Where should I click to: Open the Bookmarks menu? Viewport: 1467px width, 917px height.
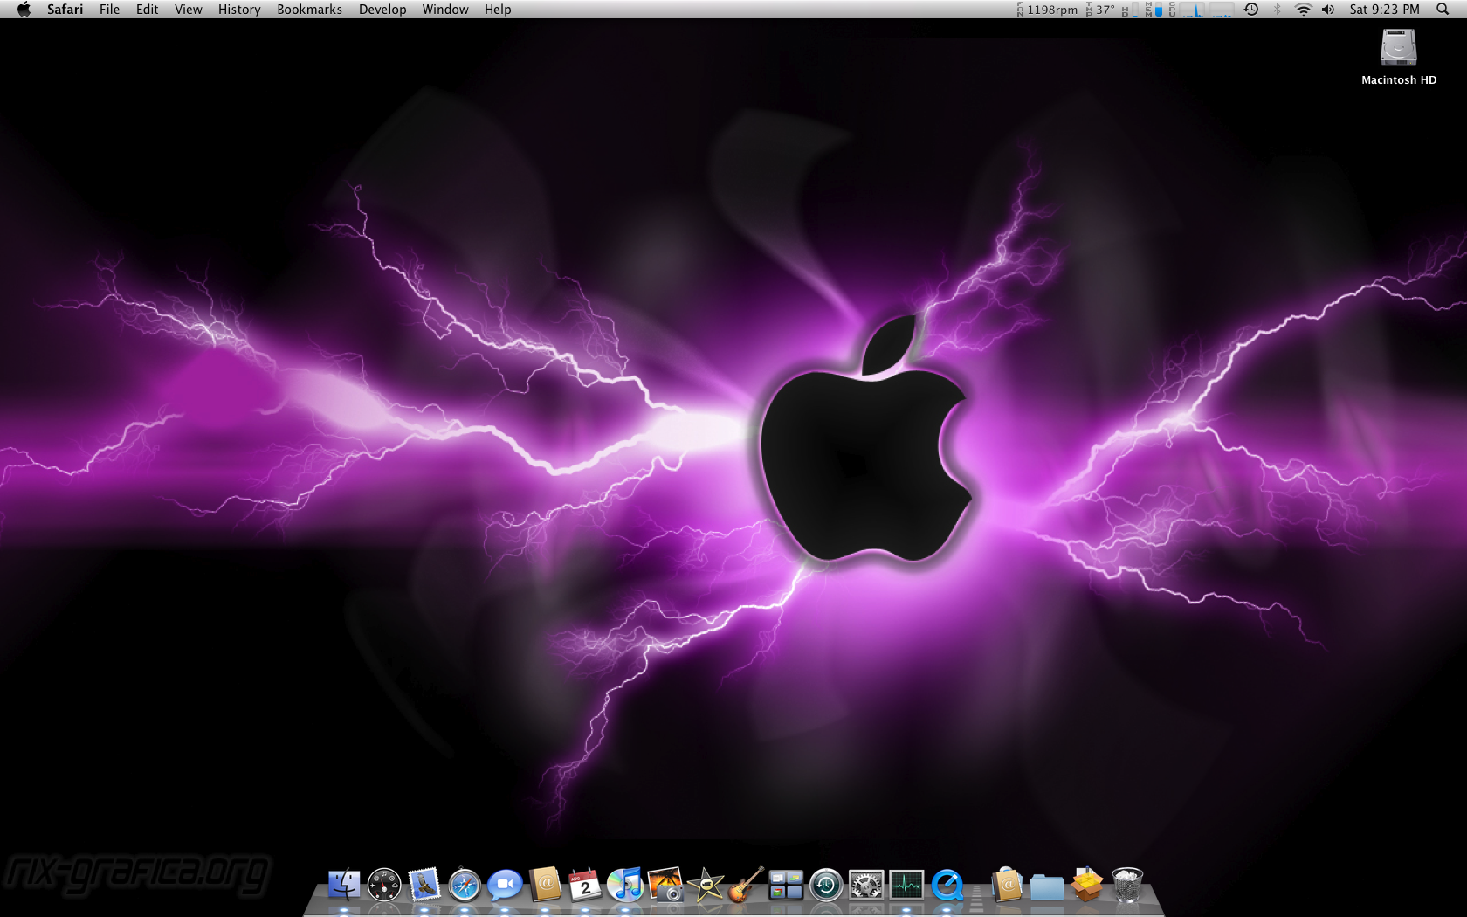pos(310,10)
